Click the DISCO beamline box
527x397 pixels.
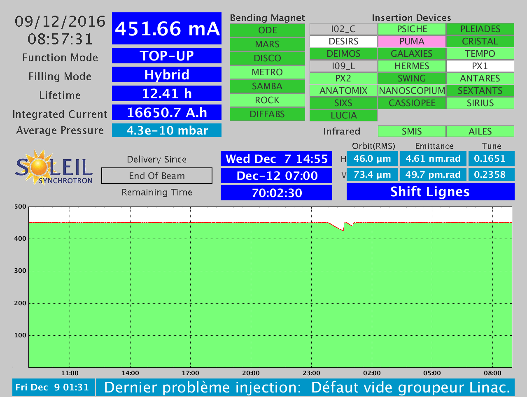point(267,58)
